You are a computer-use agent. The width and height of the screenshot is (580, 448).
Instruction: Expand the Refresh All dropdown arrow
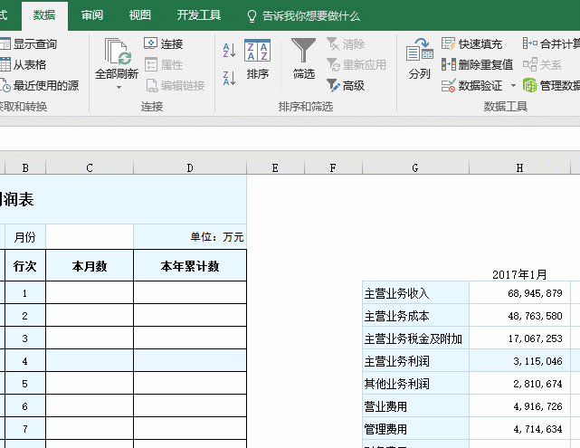point(118,88)
